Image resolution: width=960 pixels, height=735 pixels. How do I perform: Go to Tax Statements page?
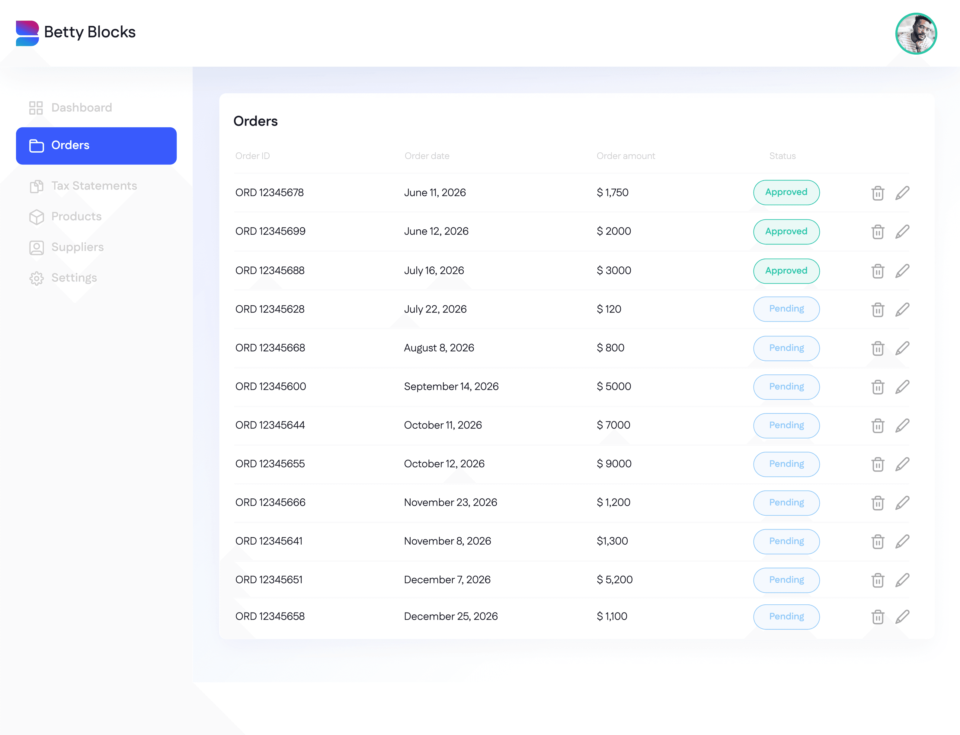[x=94, y=186]
